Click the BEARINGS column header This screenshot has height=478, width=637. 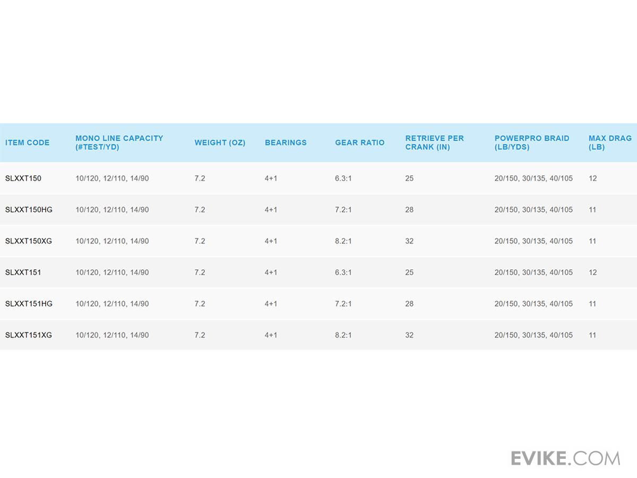(x=286, y=142)
